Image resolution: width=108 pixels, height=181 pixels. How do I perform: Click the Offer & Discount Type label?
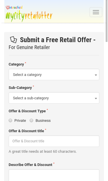(27, 111)
